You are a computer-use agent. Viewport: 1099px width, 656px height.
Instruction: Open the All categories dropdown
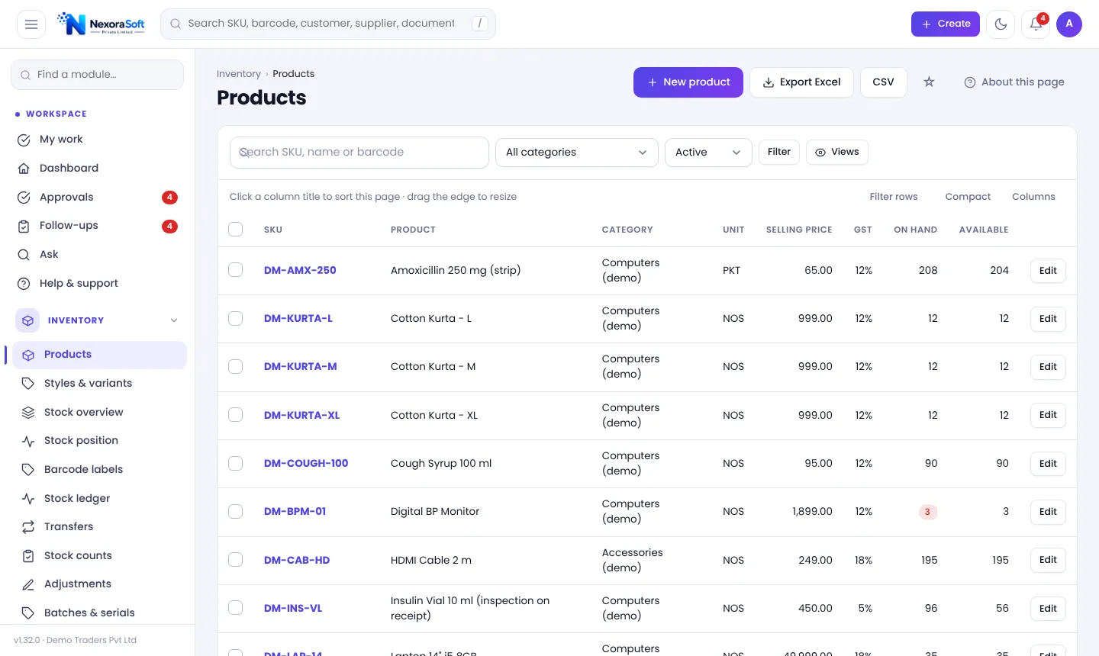coord(577,153)
